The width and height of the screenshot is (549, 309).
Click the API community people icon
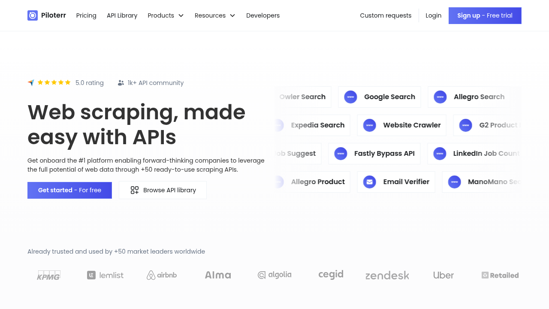coord(121,83)
